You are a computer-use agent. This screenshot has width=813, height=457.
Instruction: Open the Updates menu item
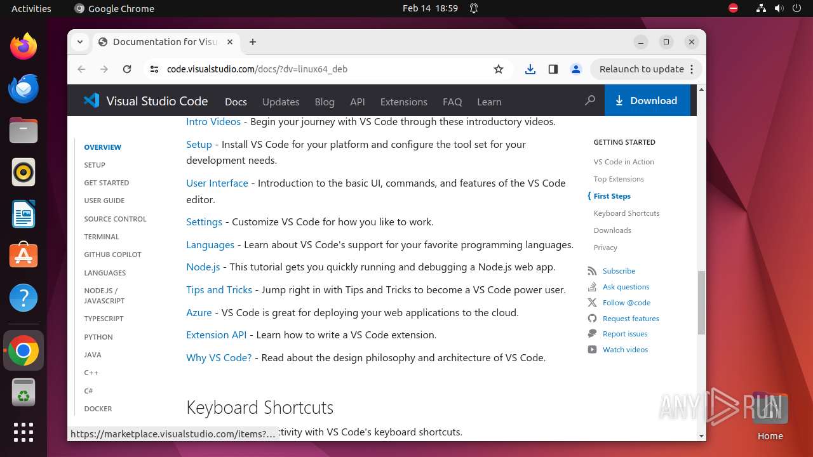coord(281,102)
